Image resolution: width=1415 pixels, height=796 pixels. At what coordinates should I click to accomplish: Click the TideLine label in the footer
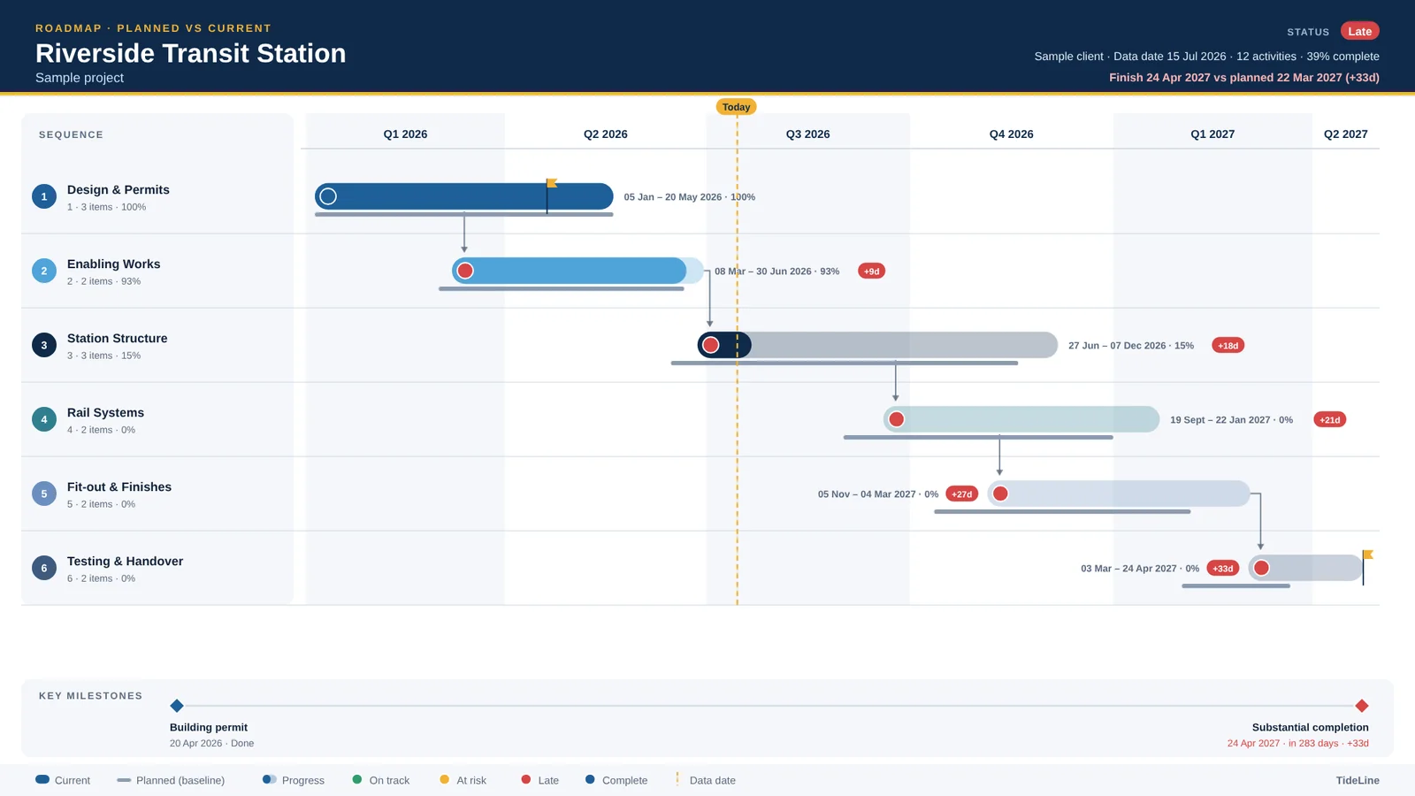[1358, 780]
